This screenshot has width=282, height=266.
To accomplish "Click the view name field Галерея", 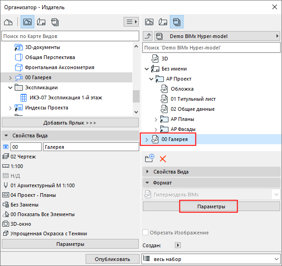I will (x=91, y=147).
